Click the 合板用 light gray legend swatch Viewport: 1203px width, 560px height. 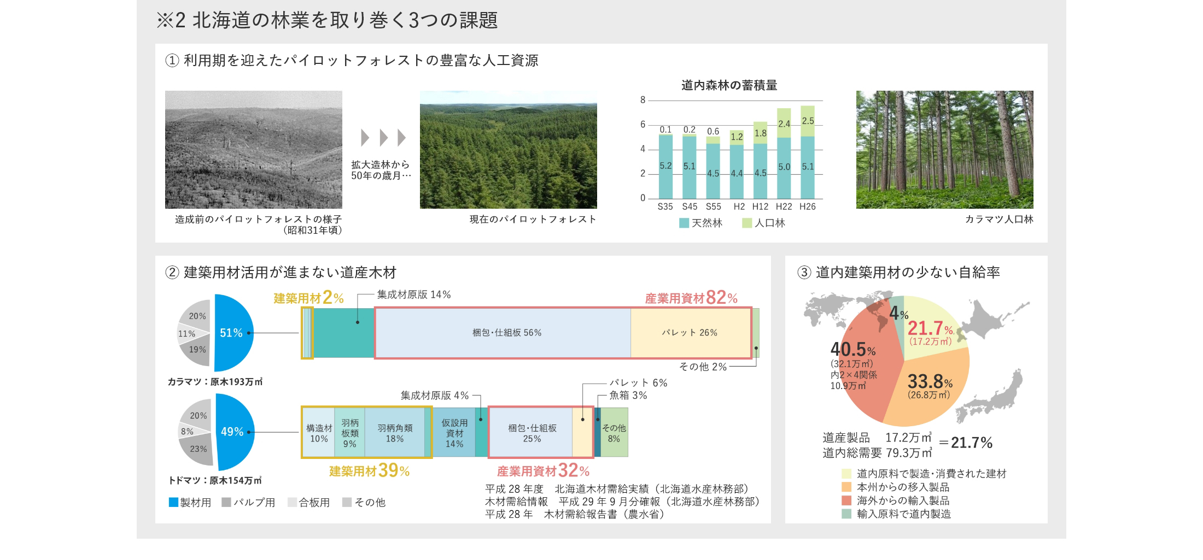pyautogui.click(x=292, y=502)
